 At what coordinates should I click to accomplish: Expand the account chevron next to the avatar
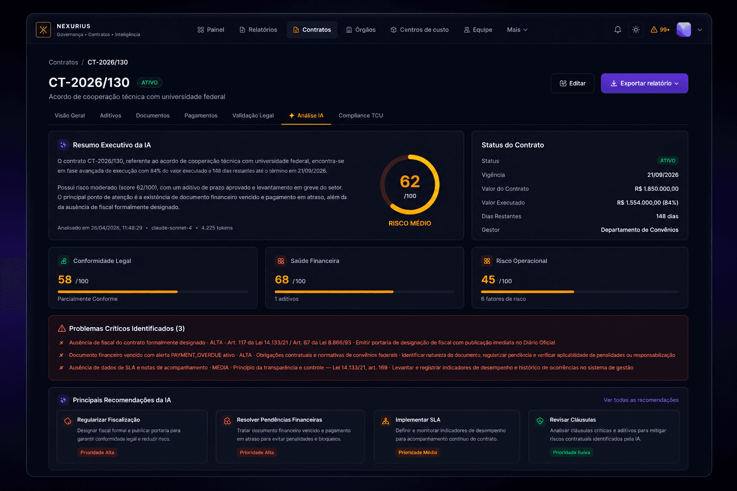(700, 29)
